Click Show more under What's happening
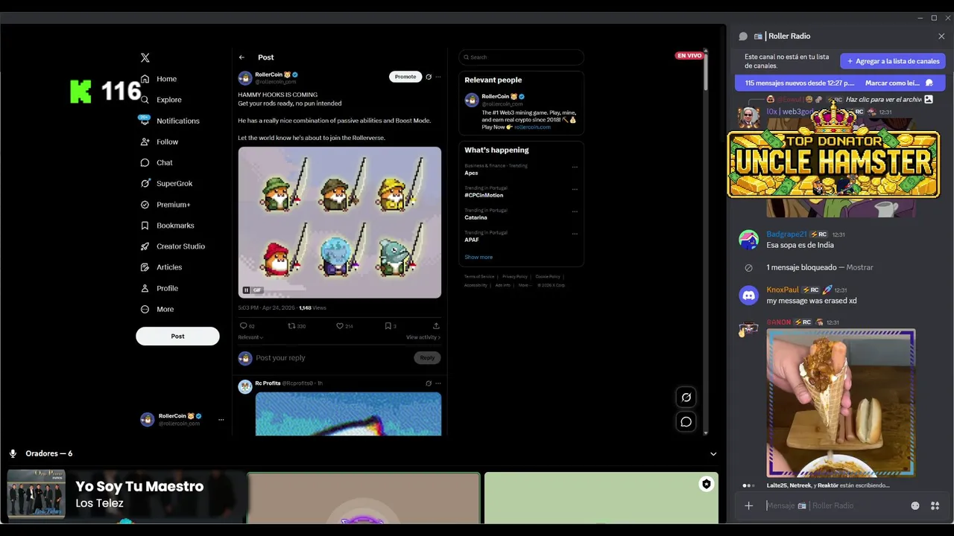 [478, 258]
